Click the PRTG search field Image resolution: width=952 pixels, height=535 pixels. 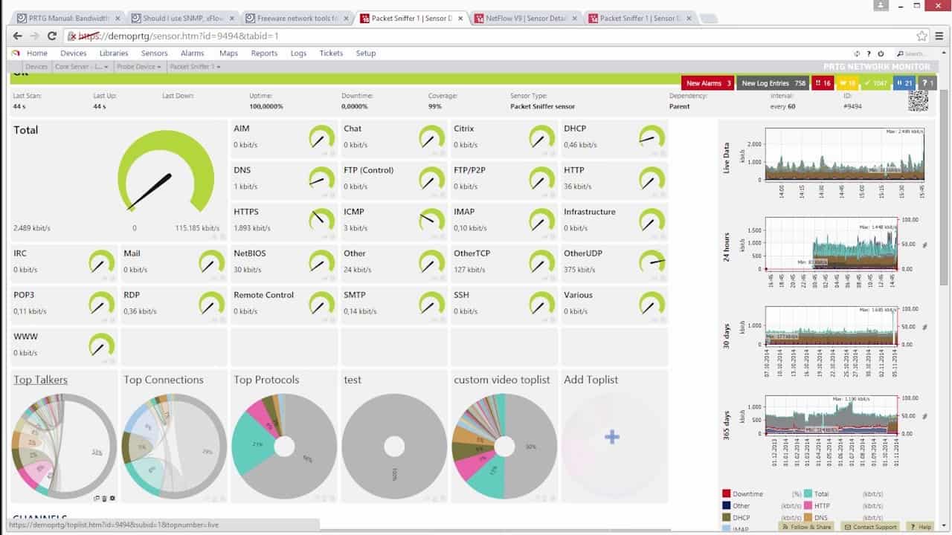pos(917,53)
